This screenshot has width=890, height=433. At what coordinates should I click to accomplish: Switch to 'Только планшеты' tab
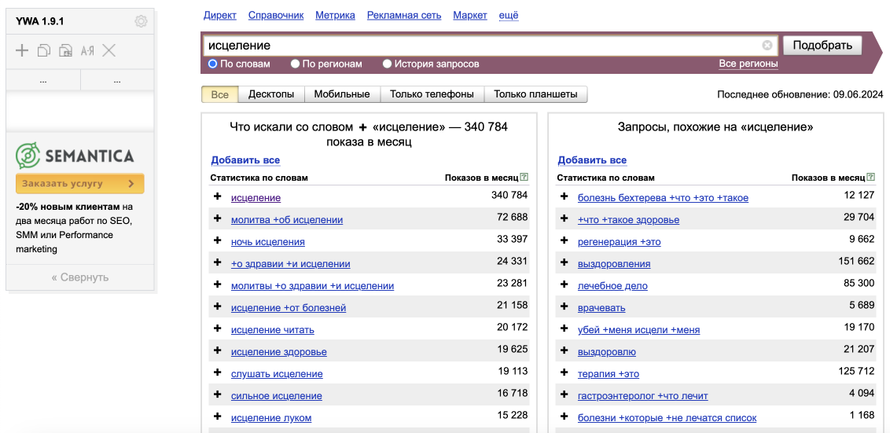[x=536, y=94]
